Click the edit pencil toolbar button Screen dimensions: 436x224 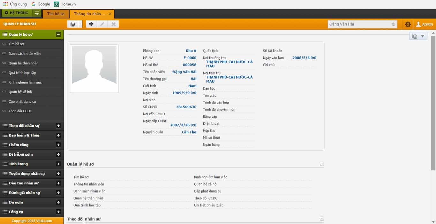pyautogui.click(x=102, y=24)
